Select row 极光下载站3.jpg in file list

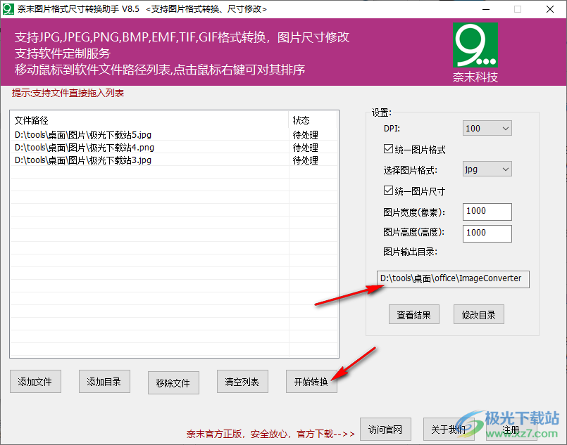174,160
